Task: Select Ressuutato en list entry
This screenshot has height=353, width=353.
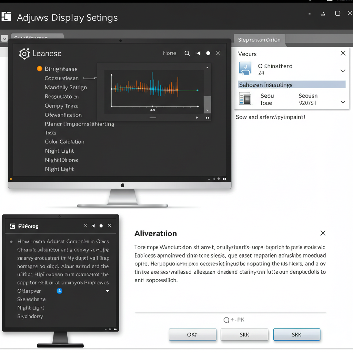Action: click(62, 97)
